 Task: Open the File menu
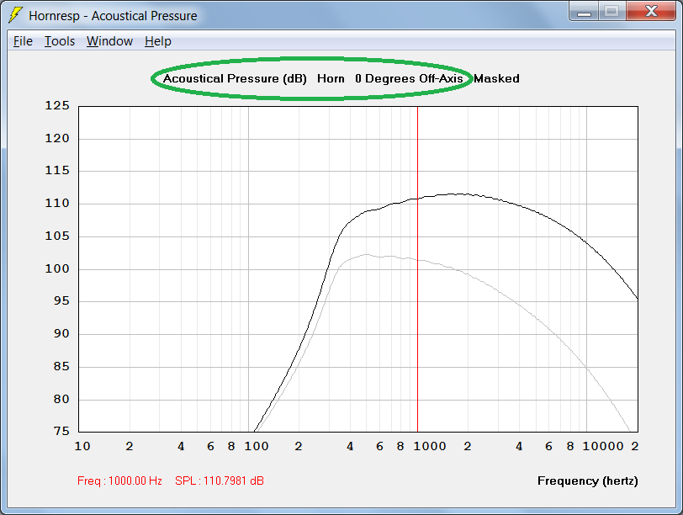tap(23, 41)
